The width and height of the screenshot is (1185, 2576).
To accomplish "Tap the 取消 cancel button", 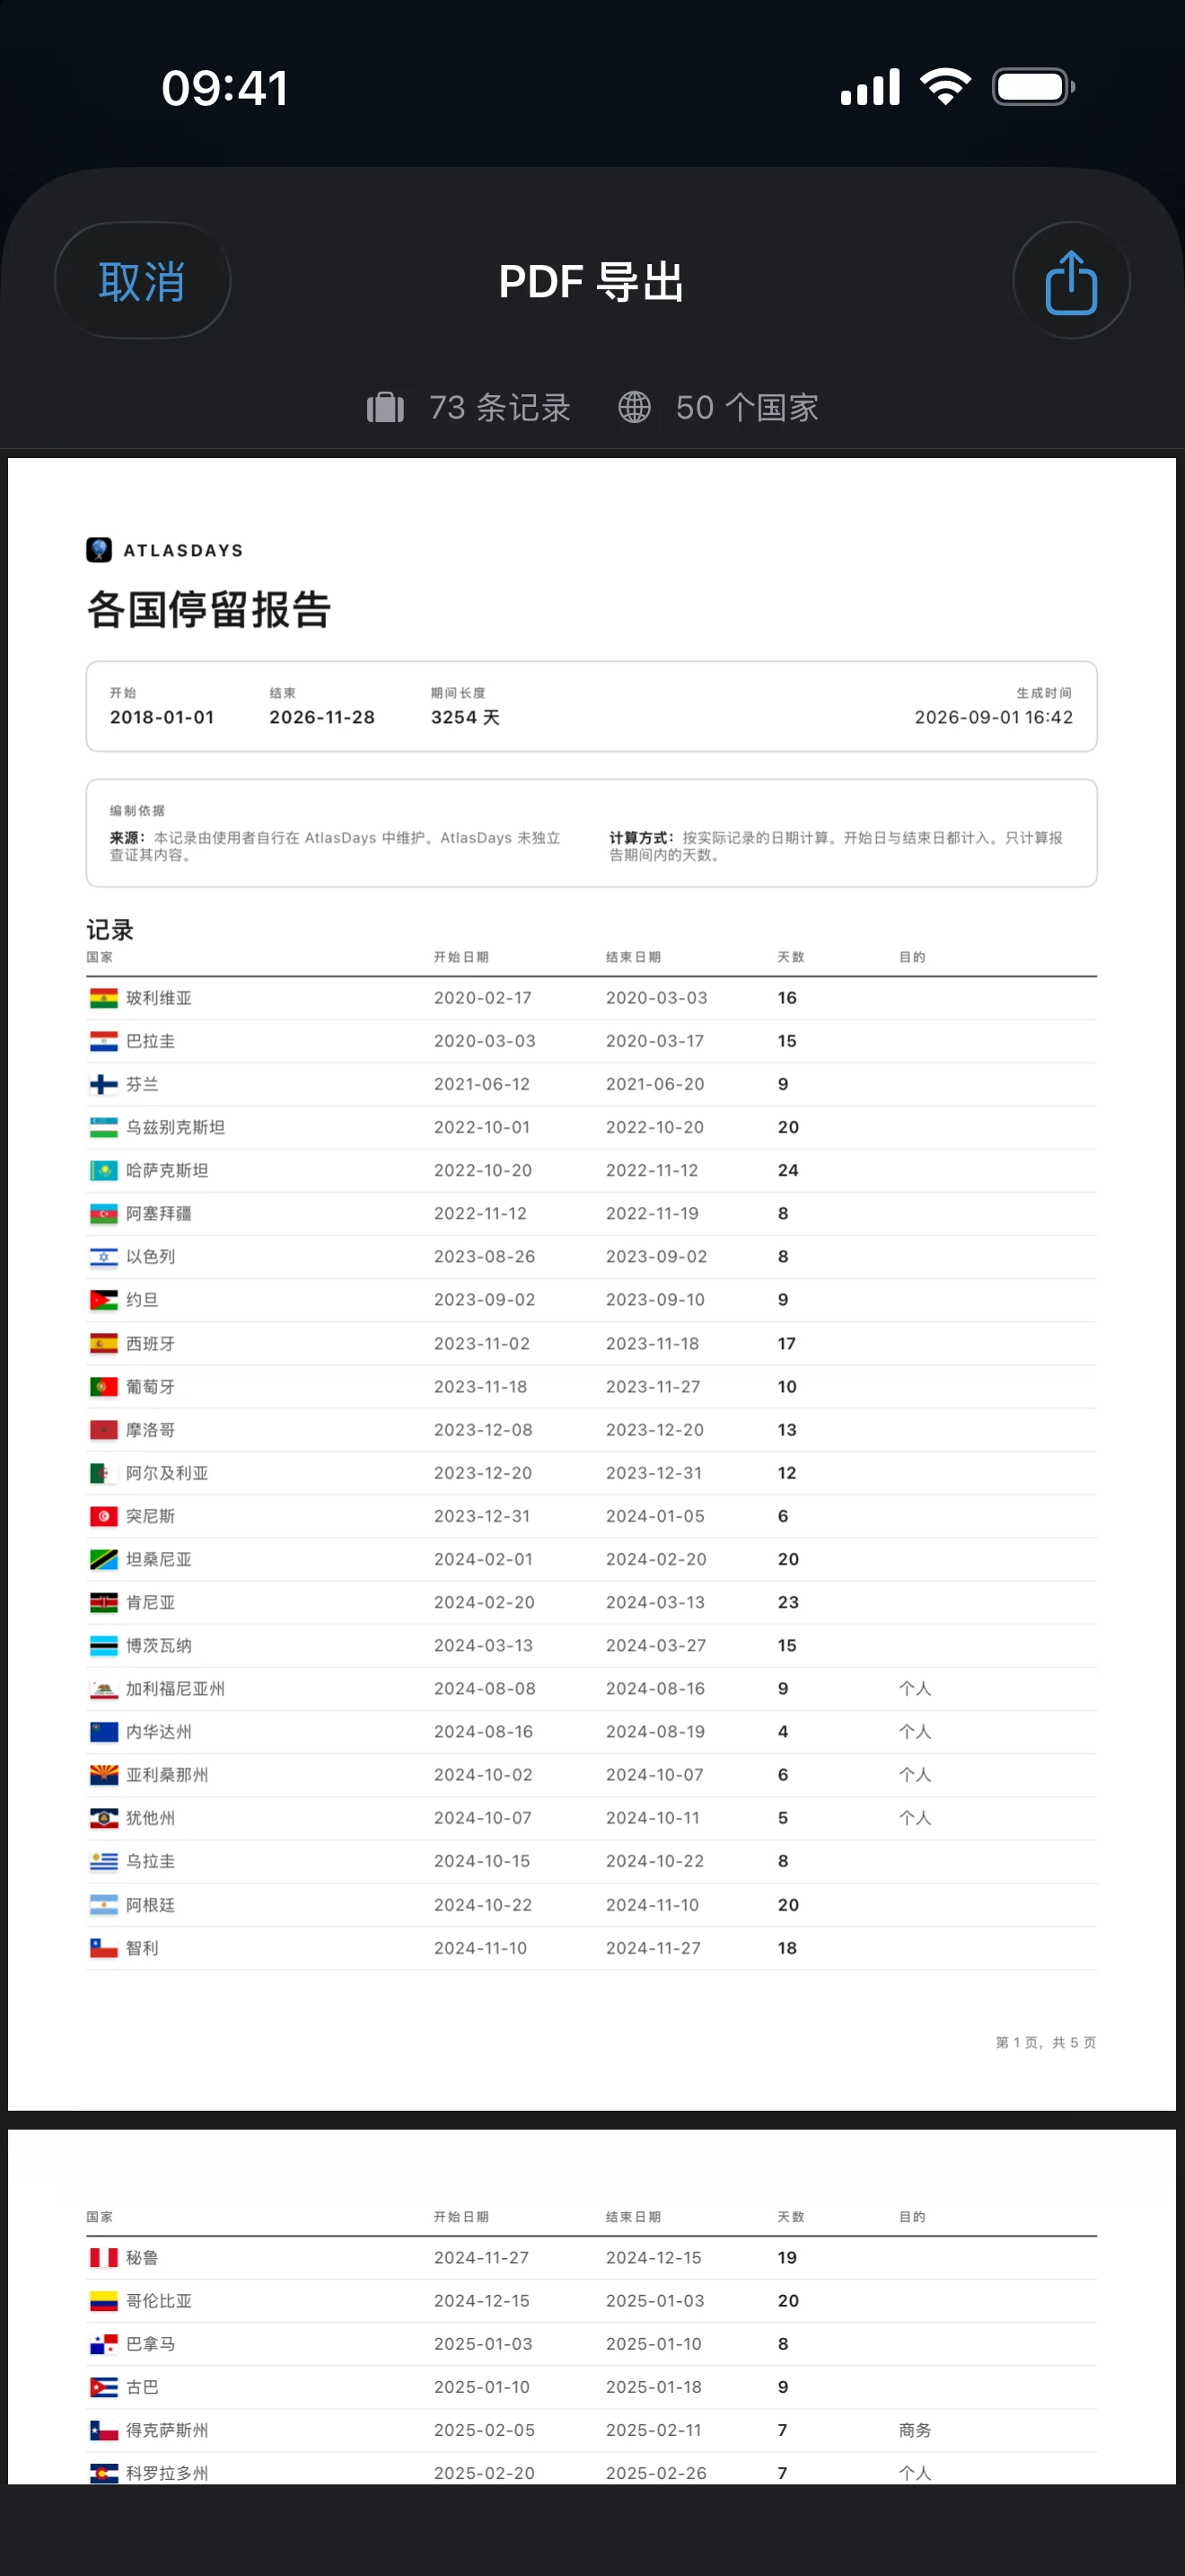I will click(x=142, y=281).
